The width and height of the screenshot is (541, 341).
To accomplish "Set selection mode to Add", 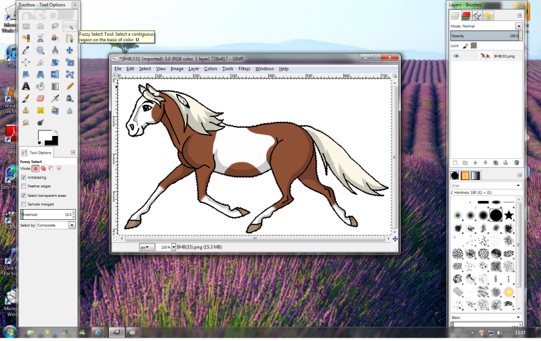I will tap(43, 168).
